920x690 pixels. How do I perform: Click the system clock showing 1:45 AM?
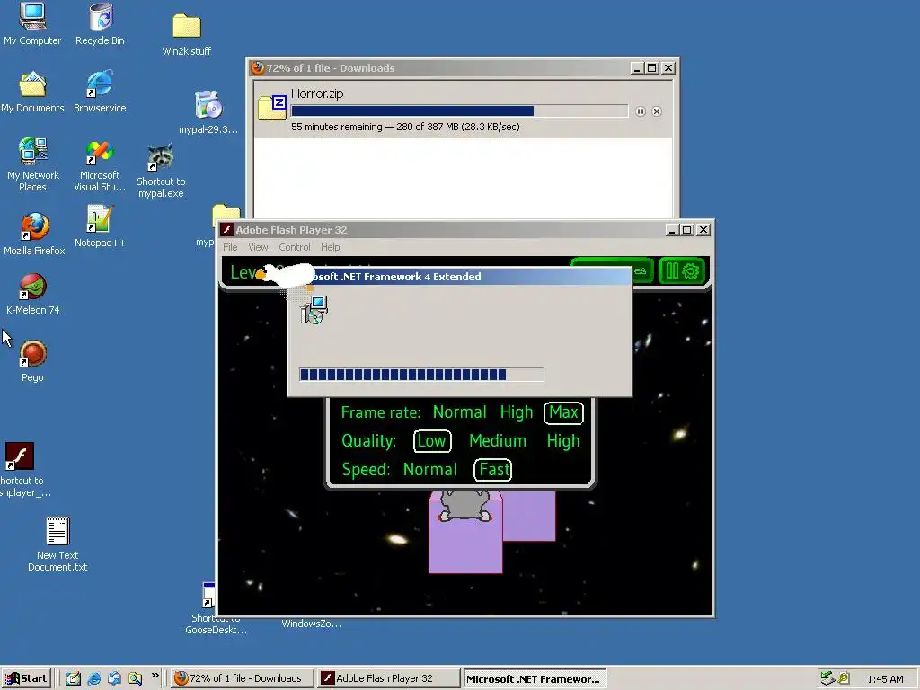tap(885, 679)
